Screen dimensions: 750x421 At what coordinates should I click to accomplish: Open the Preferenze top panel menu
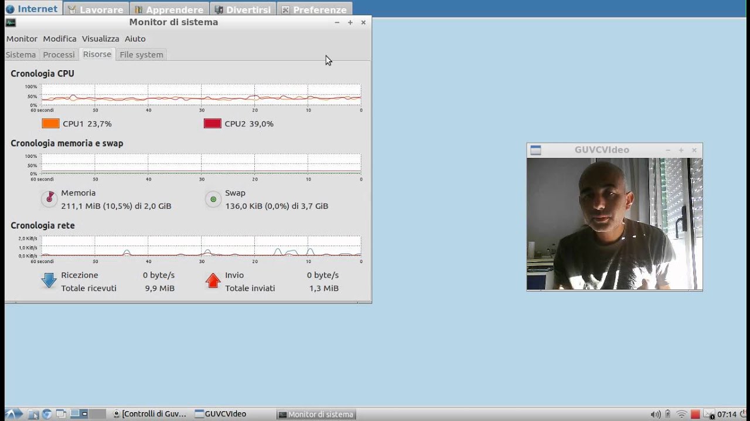(x=313, y=10)
